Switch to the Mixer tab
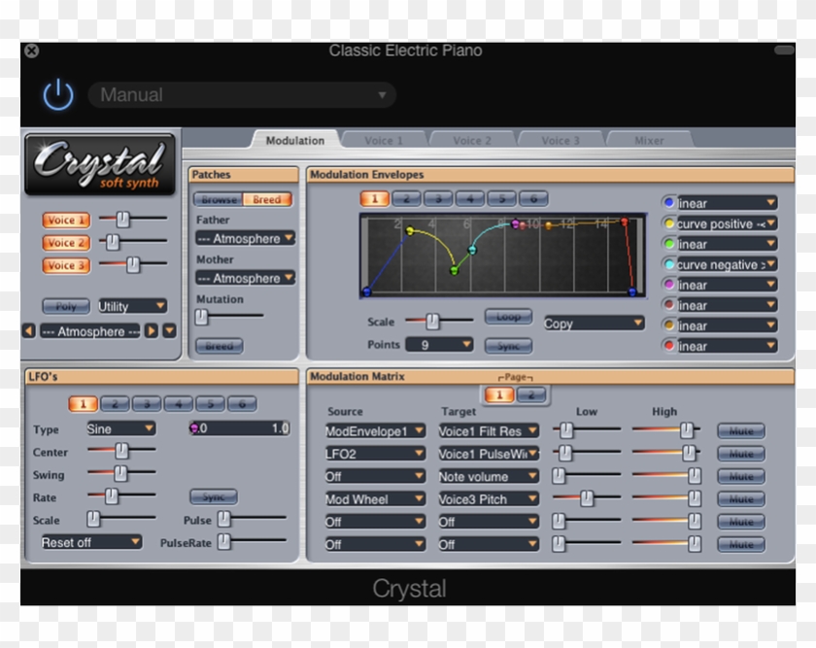816x648 pixels. (649, 141)
